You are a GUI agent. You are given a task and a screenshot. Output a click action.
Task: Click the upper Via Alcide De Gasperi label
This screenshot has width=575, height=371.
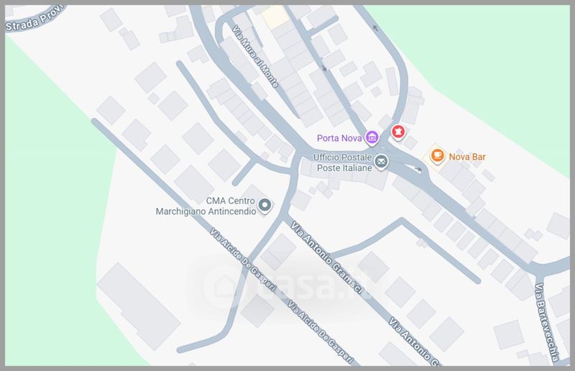[242, 259]
